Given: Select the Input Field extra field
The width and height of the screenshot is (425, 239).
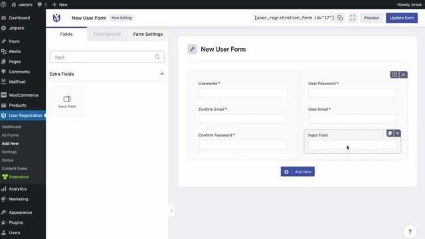Looking at the screenshot, I should click(67, 102).
